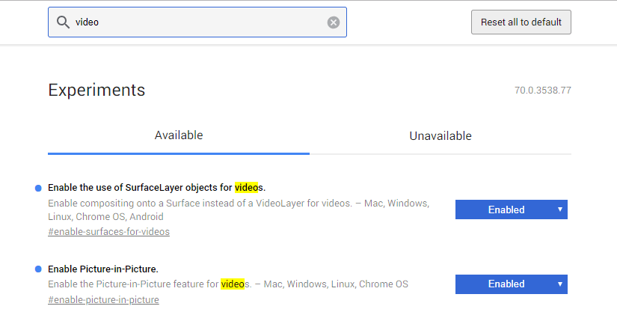Click version number 70.0.3538.77
The image size is (617, 321).
pyautogui.click(x=543, y=91)
